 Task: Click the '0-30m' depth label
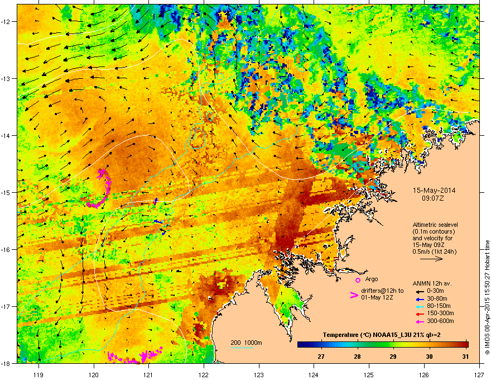(435, 291)
